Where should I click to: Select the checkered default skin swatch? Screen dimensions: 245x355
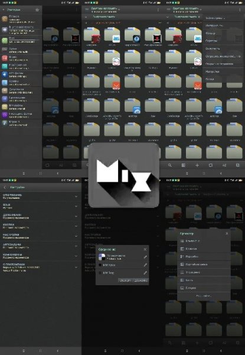(102, 257)
